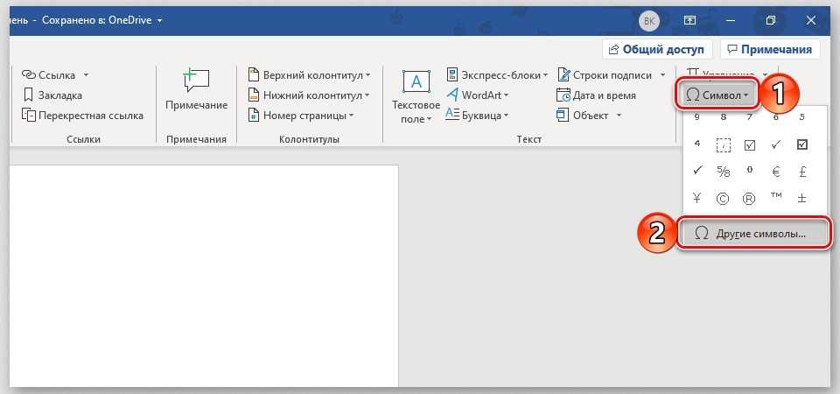Insert the copyright © symbol
The width and height of the screenshot is (840, 394).
[723, 198]
